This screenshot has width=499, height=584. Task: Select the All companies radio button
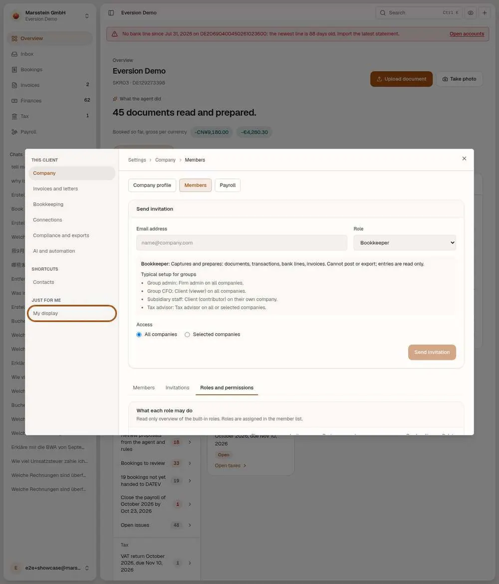coord(139,335)
